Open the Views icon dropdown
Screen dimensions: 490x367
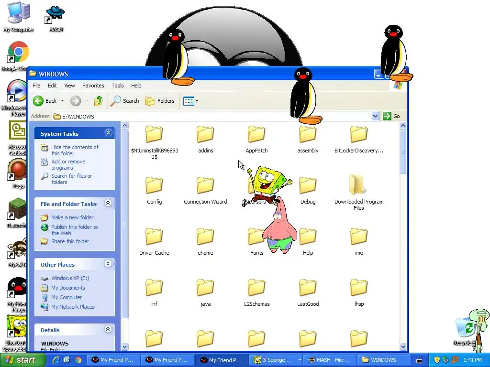tap(190, 101)
